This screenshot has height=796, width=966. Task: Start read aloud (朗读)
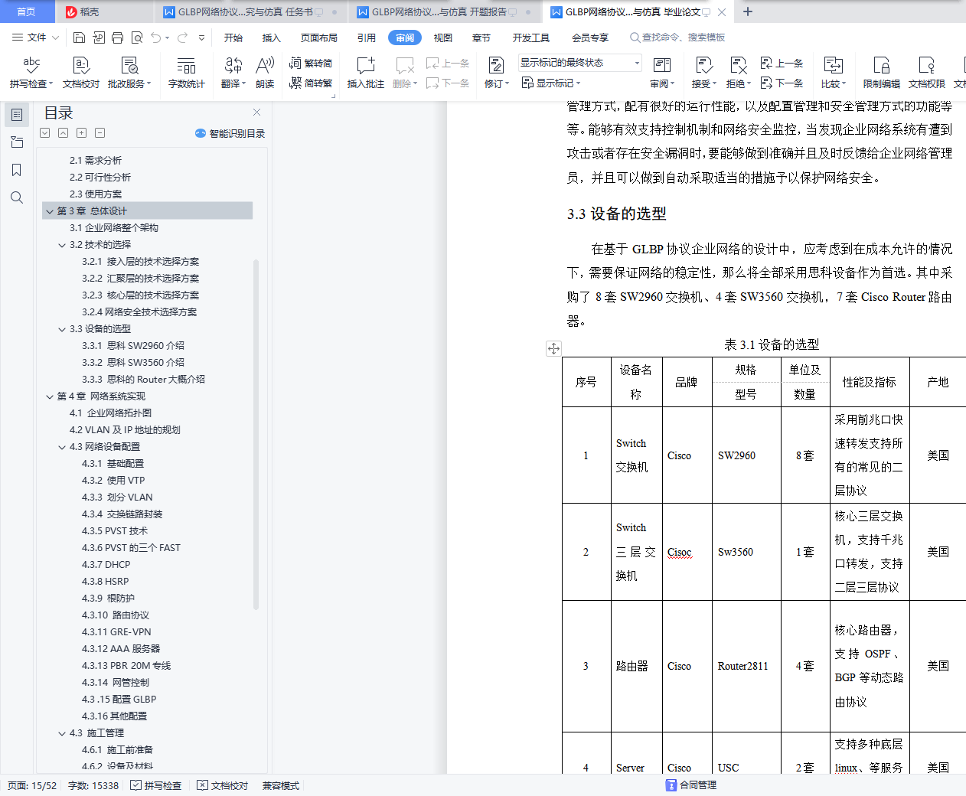point(265,73)
